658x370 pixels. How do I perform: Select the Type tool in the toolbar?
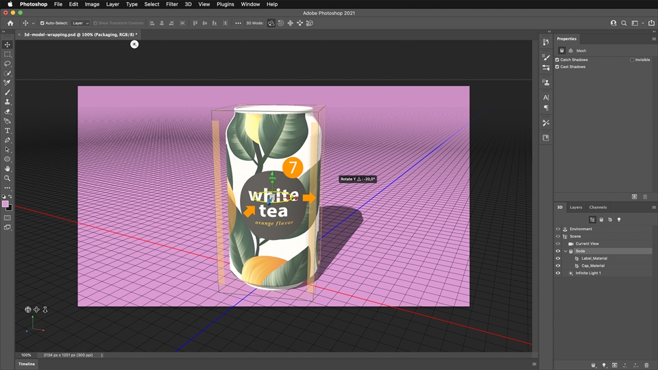point(8,130)
